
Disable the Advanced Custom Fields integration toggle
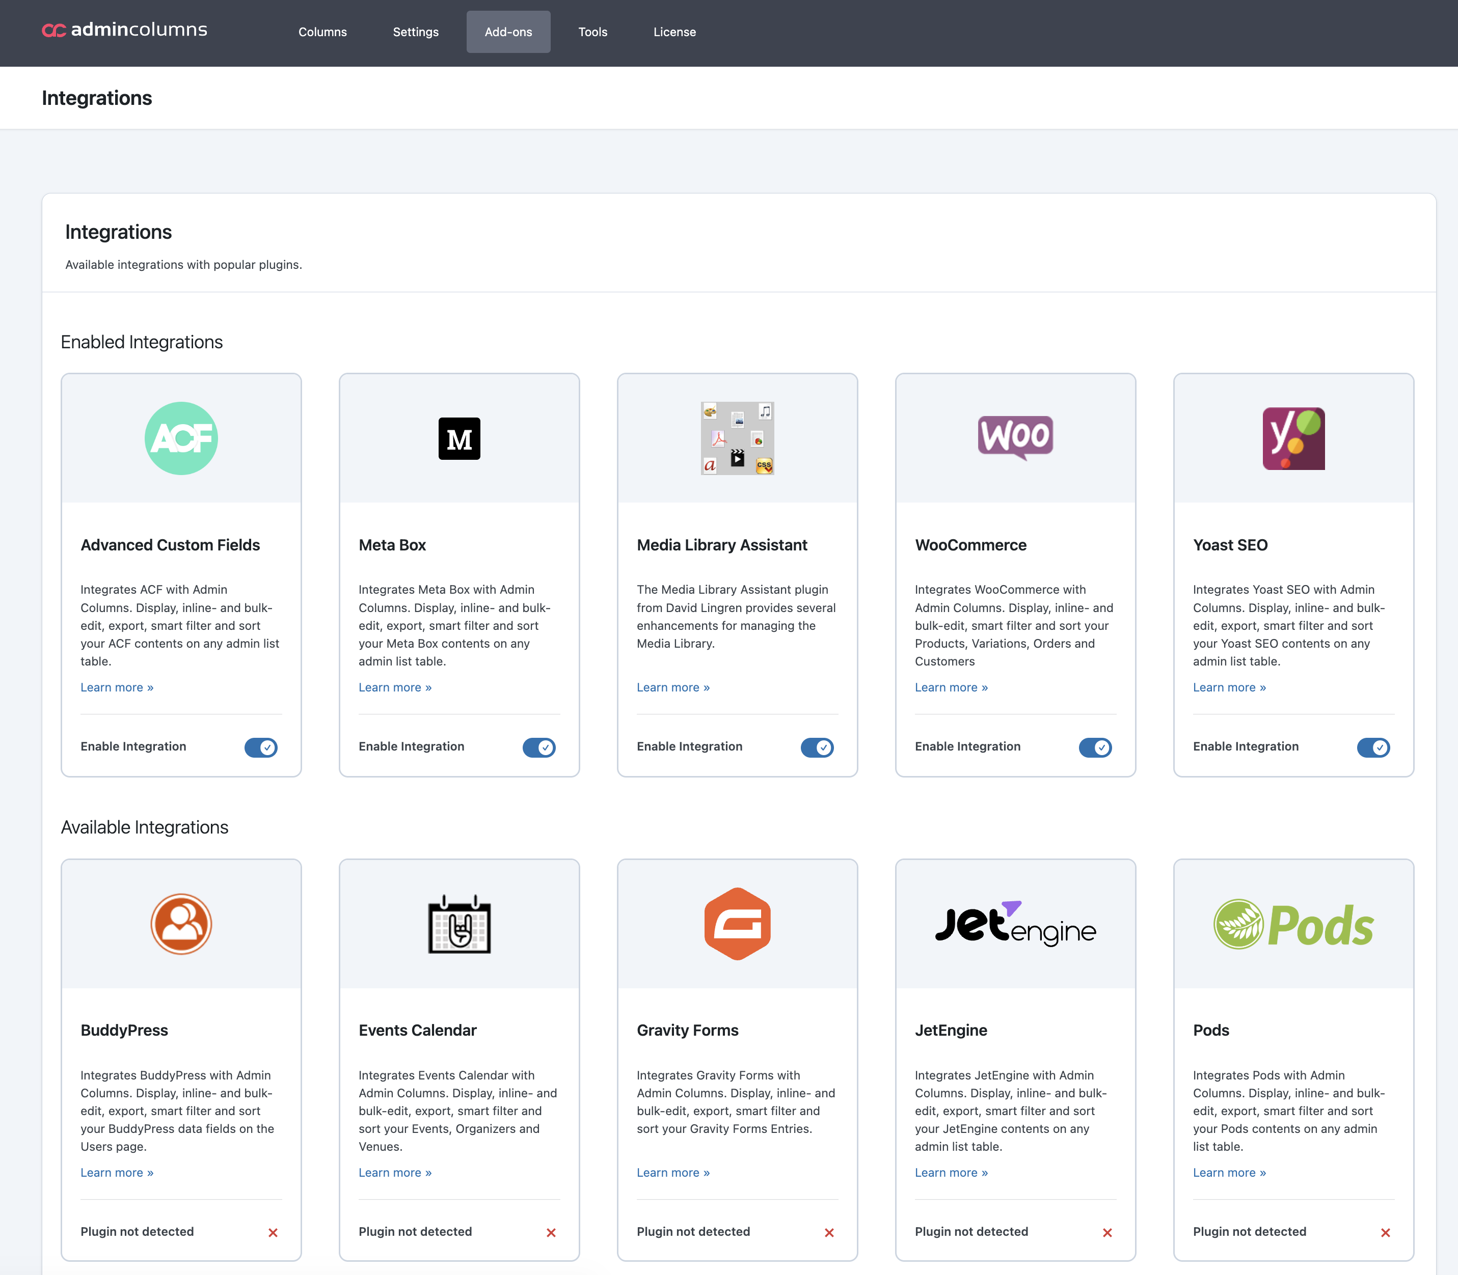261,747
